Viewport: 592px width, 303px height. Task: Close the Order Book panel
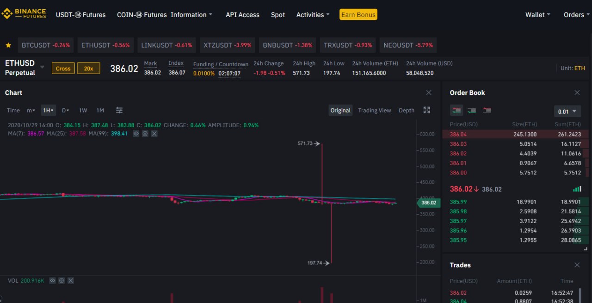(577, 93)
